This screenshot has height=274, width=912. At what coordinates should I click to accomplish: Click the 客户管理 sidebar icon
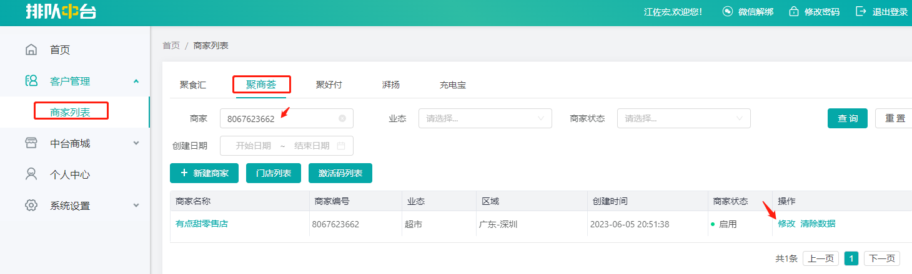(31, 81)
